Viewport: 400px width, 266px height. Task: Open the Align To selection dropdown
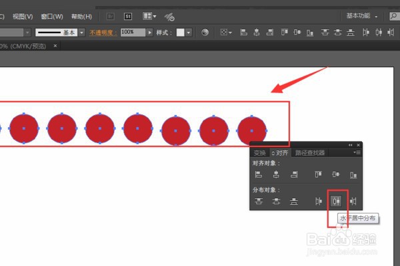[x=226, y=33]
